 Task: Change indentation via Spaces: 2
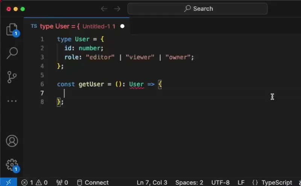[x=189, y=182]
